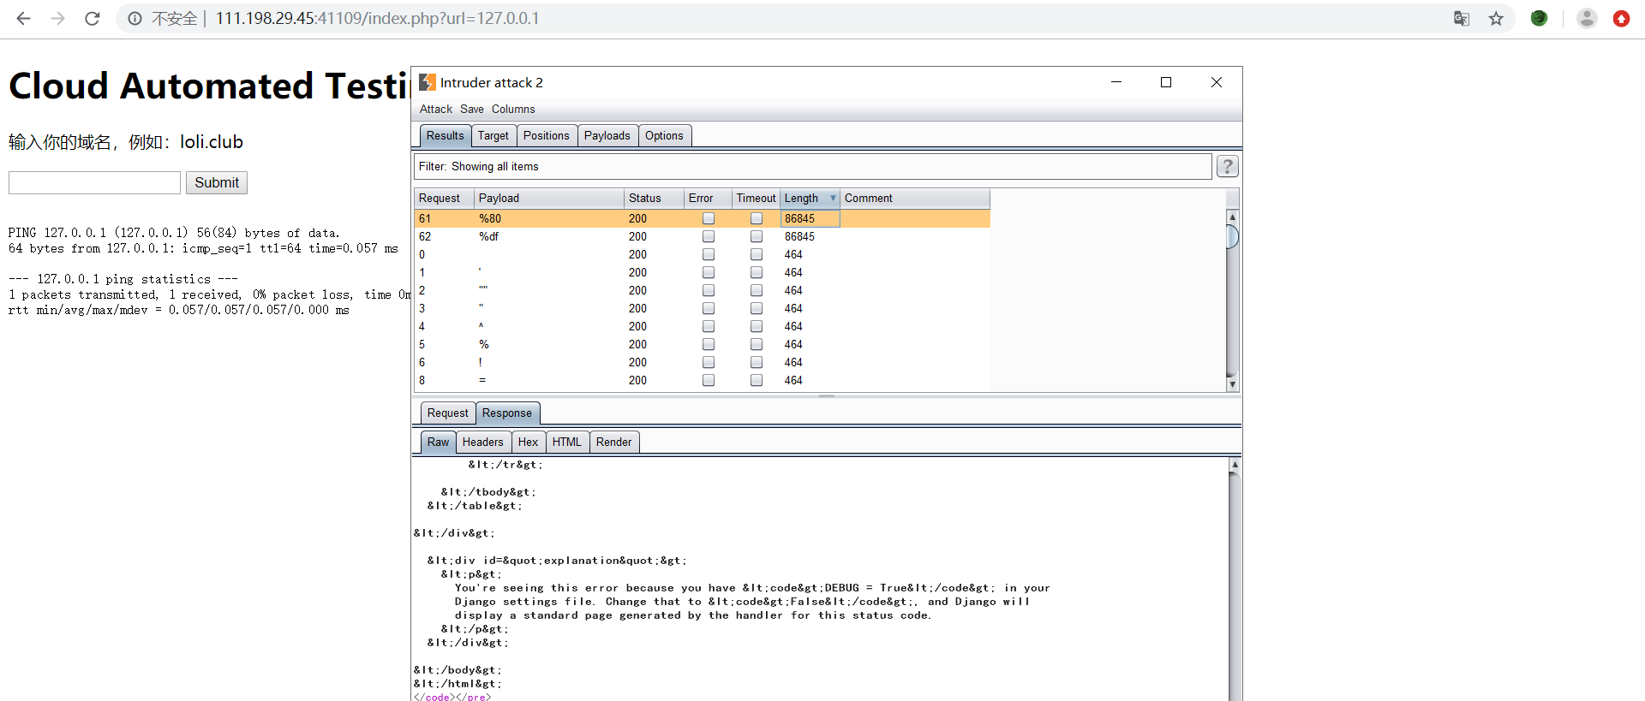Show the Request tab in lower pane
The image size is (1645, 701).
(447, 413)
